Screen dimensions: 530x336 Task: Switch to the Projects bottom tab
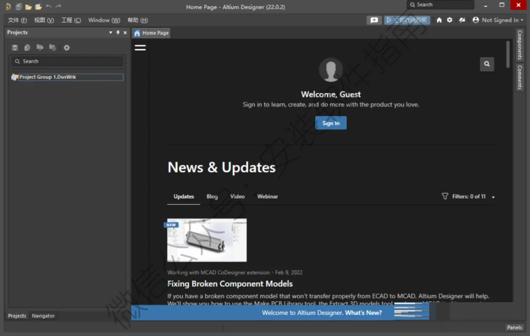coord(17,316)
